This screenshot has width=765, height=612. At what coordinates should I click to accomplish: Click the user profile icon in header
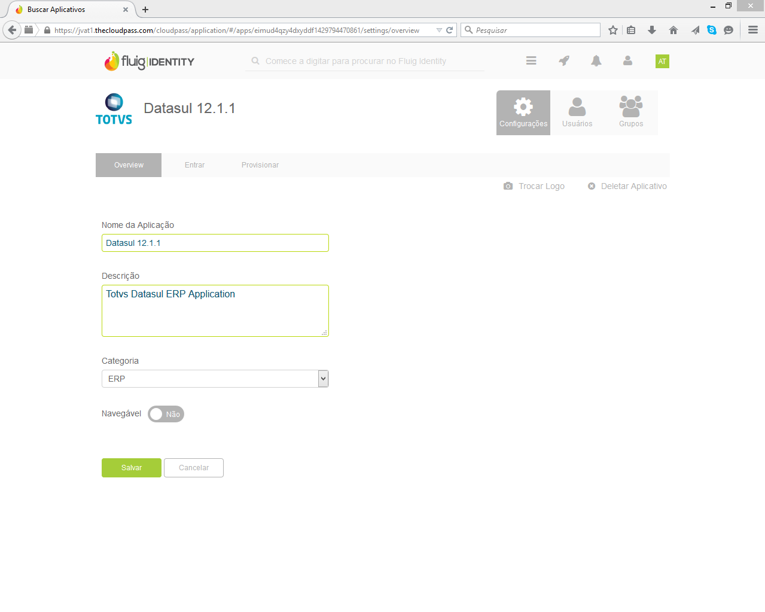pos(627,61)
